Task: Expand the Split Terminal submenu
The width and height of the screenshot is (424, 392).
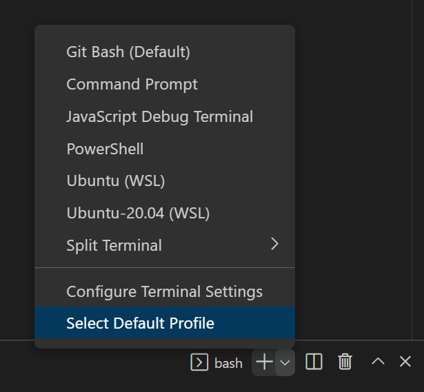Action: 165,245
